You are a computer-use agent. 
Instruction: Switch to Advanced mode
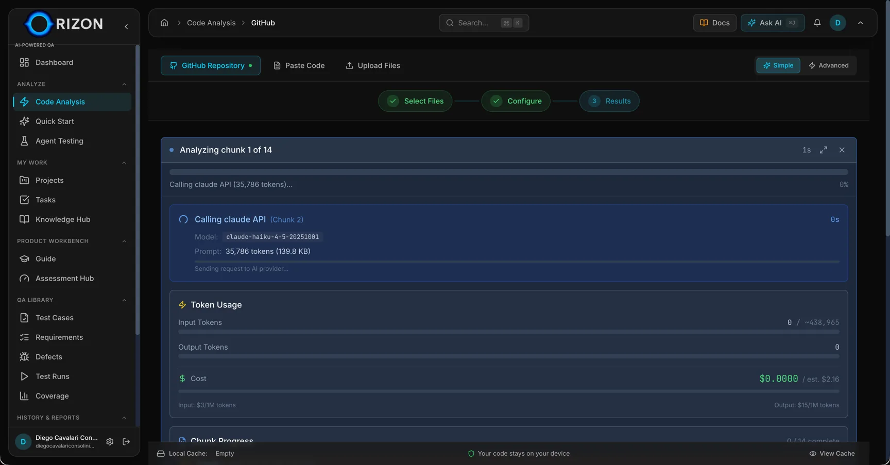point(828,65)
